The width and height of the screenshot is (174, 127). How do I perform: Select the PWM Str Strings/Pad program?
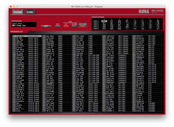[x=87, y=55]
